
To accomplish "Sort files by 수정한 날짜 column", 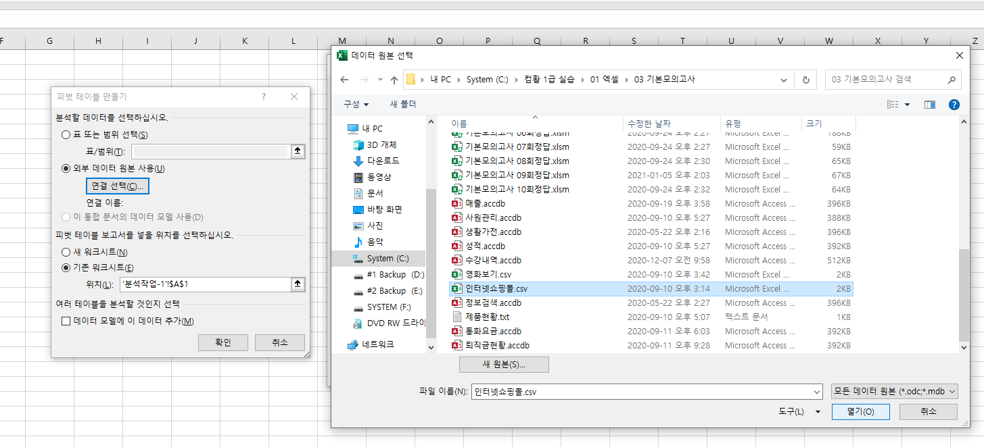I will coord(649,124).
